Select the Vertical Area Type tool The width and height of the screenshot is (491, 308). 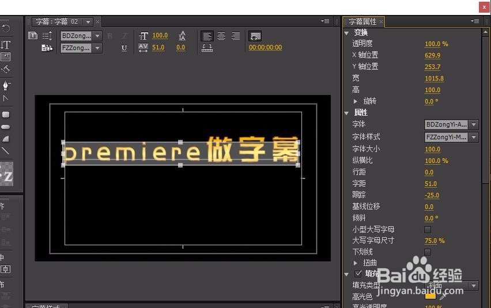(6, 56)
